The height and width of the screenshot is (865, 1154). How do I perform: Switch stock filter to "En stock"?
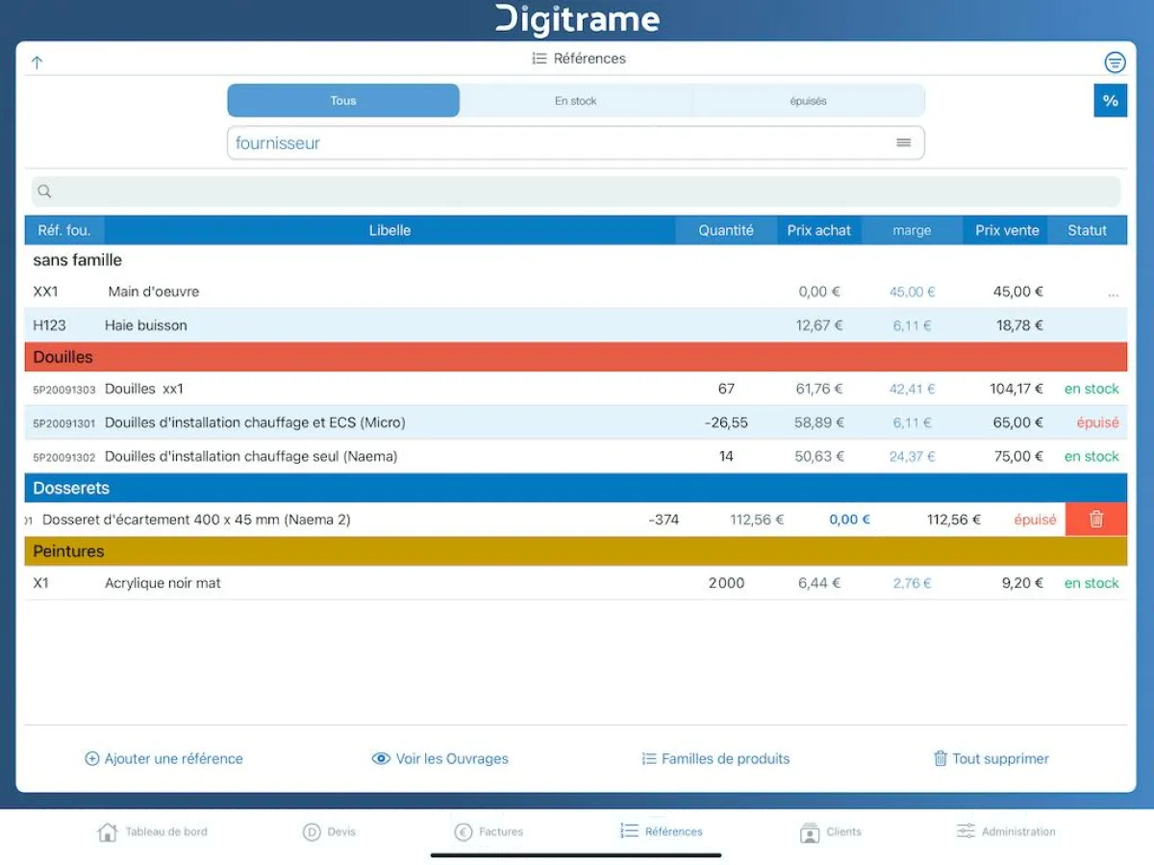(x=576, y=100)
